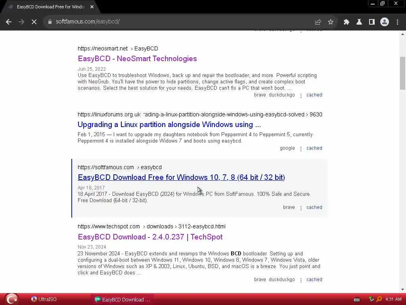
Task: Click brave label under softfamous result
Action: click(289, 207)
